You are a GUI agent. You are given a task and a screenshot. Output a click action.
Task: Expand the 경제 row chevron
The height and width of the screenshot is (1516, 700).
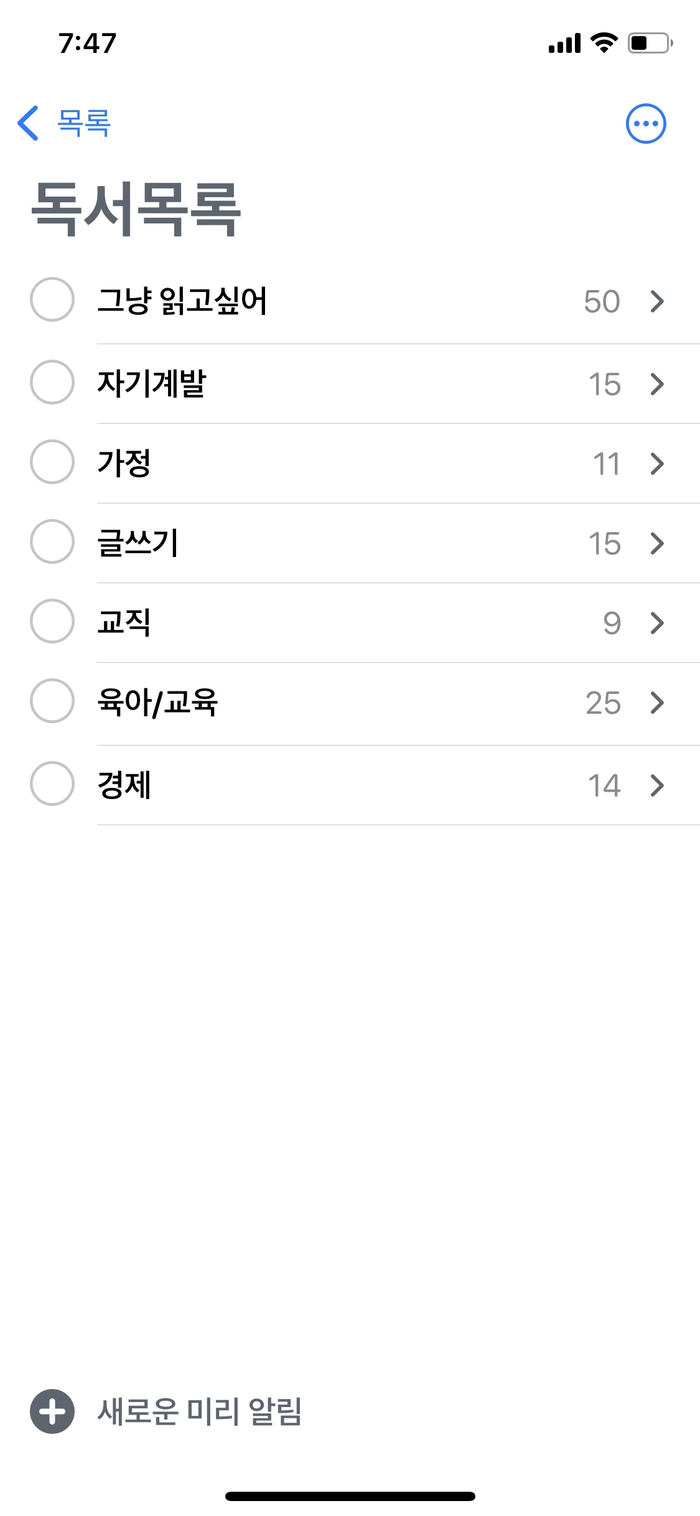click(657, 785)
